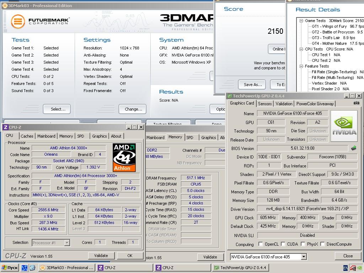Viewport: 364px width, 273px height.
Task: Enable the OpenCL checkbox
Action: (261, 244)
